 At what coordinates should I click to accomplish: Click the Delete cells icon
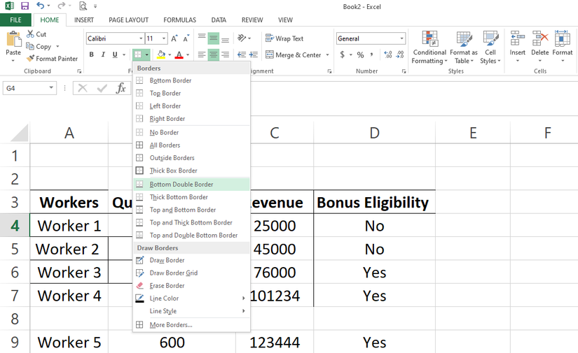(x=540, y=39)
